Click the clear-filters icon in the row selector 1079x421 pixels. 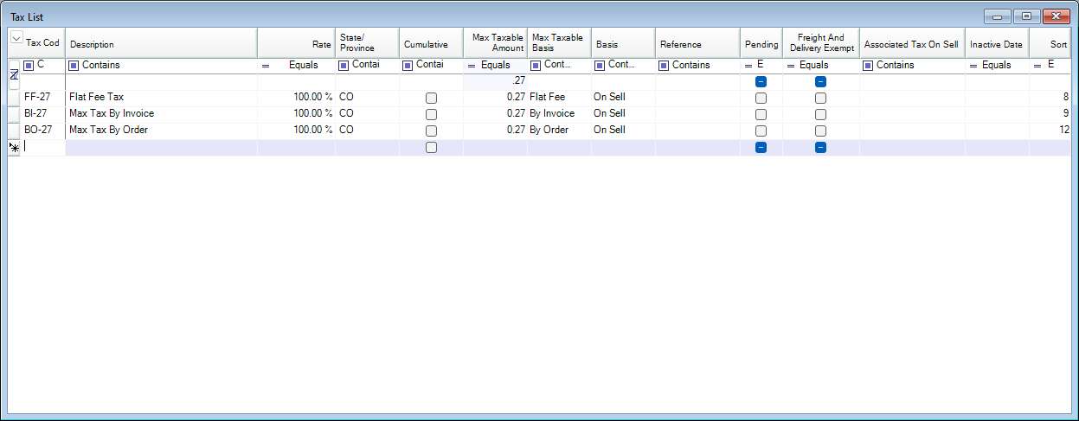coord(14,76)
